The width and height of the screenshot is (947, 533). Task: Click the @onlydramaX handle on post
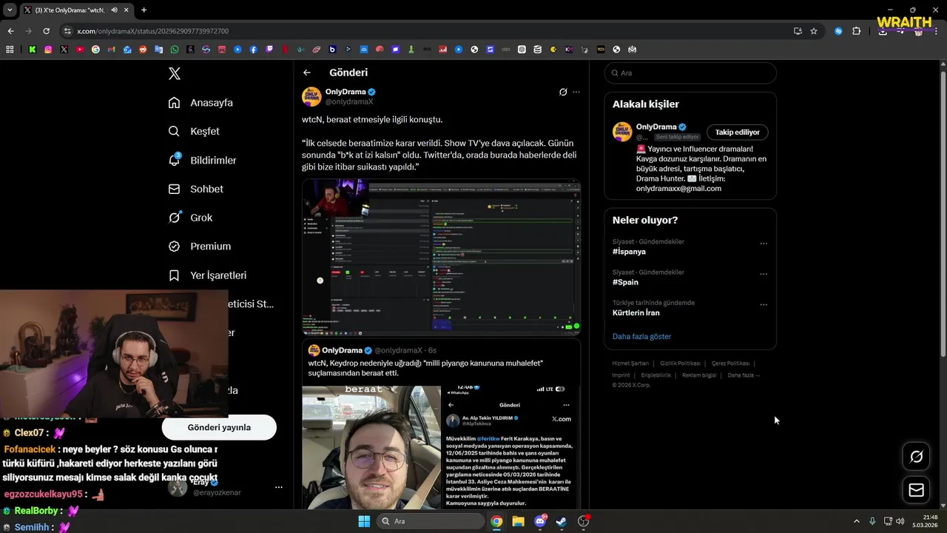(349, 101)
